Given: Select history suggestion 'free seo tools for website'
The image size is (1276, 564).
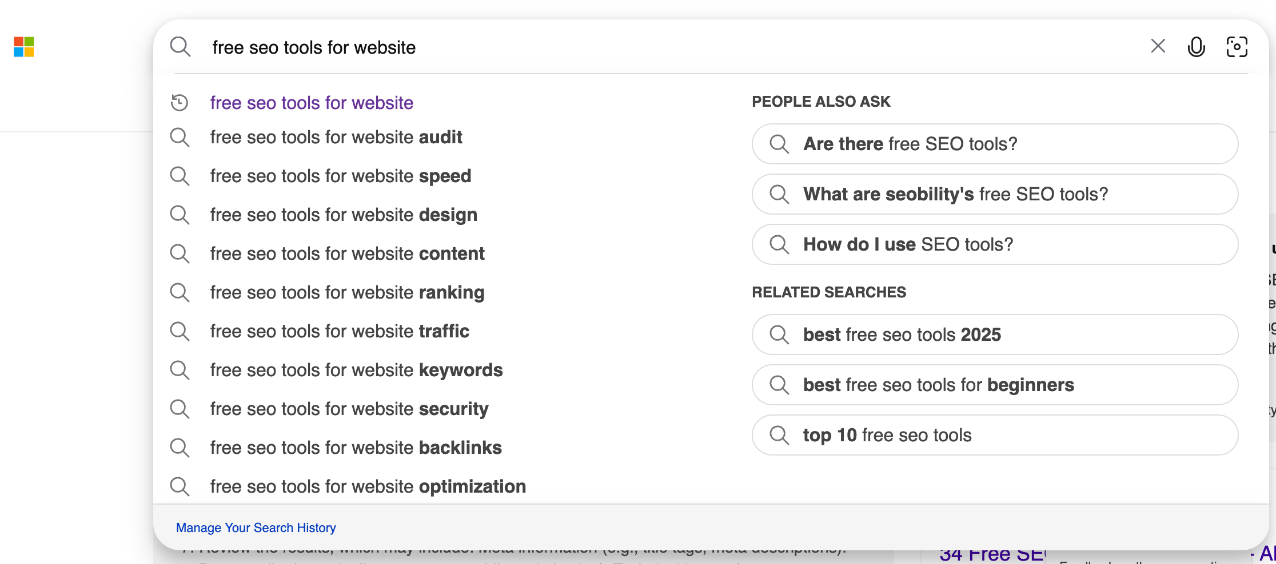Looking at the screenshot, I should [312, 103].
